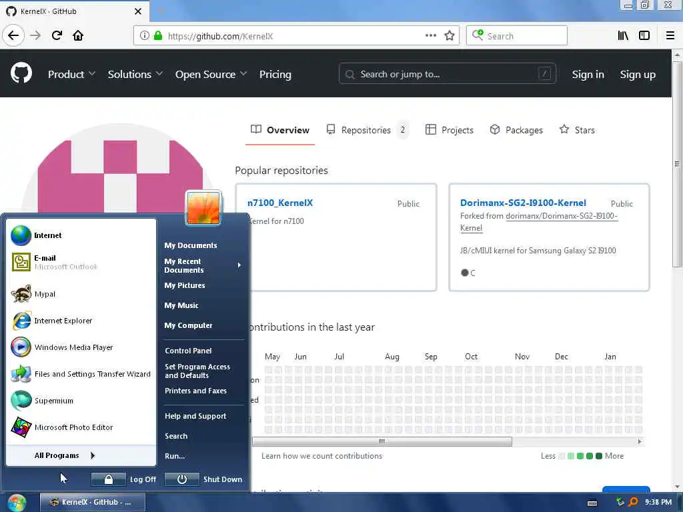Screen dimensions: 683x512
Task: Launch Mypal browser from Start menu
Action: [x=81, y=294]
